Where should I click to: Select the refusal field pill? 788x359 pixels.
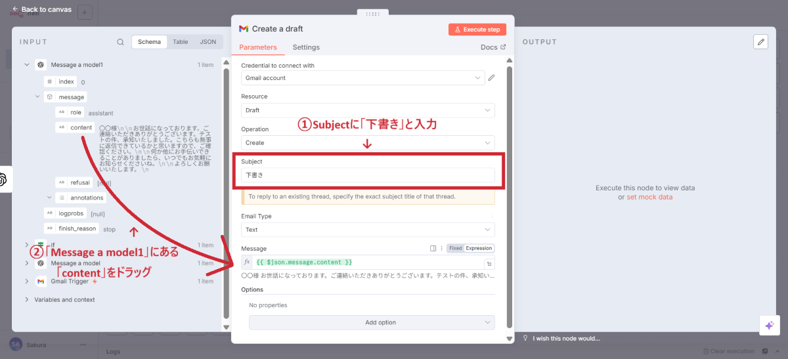pos(74,182)
